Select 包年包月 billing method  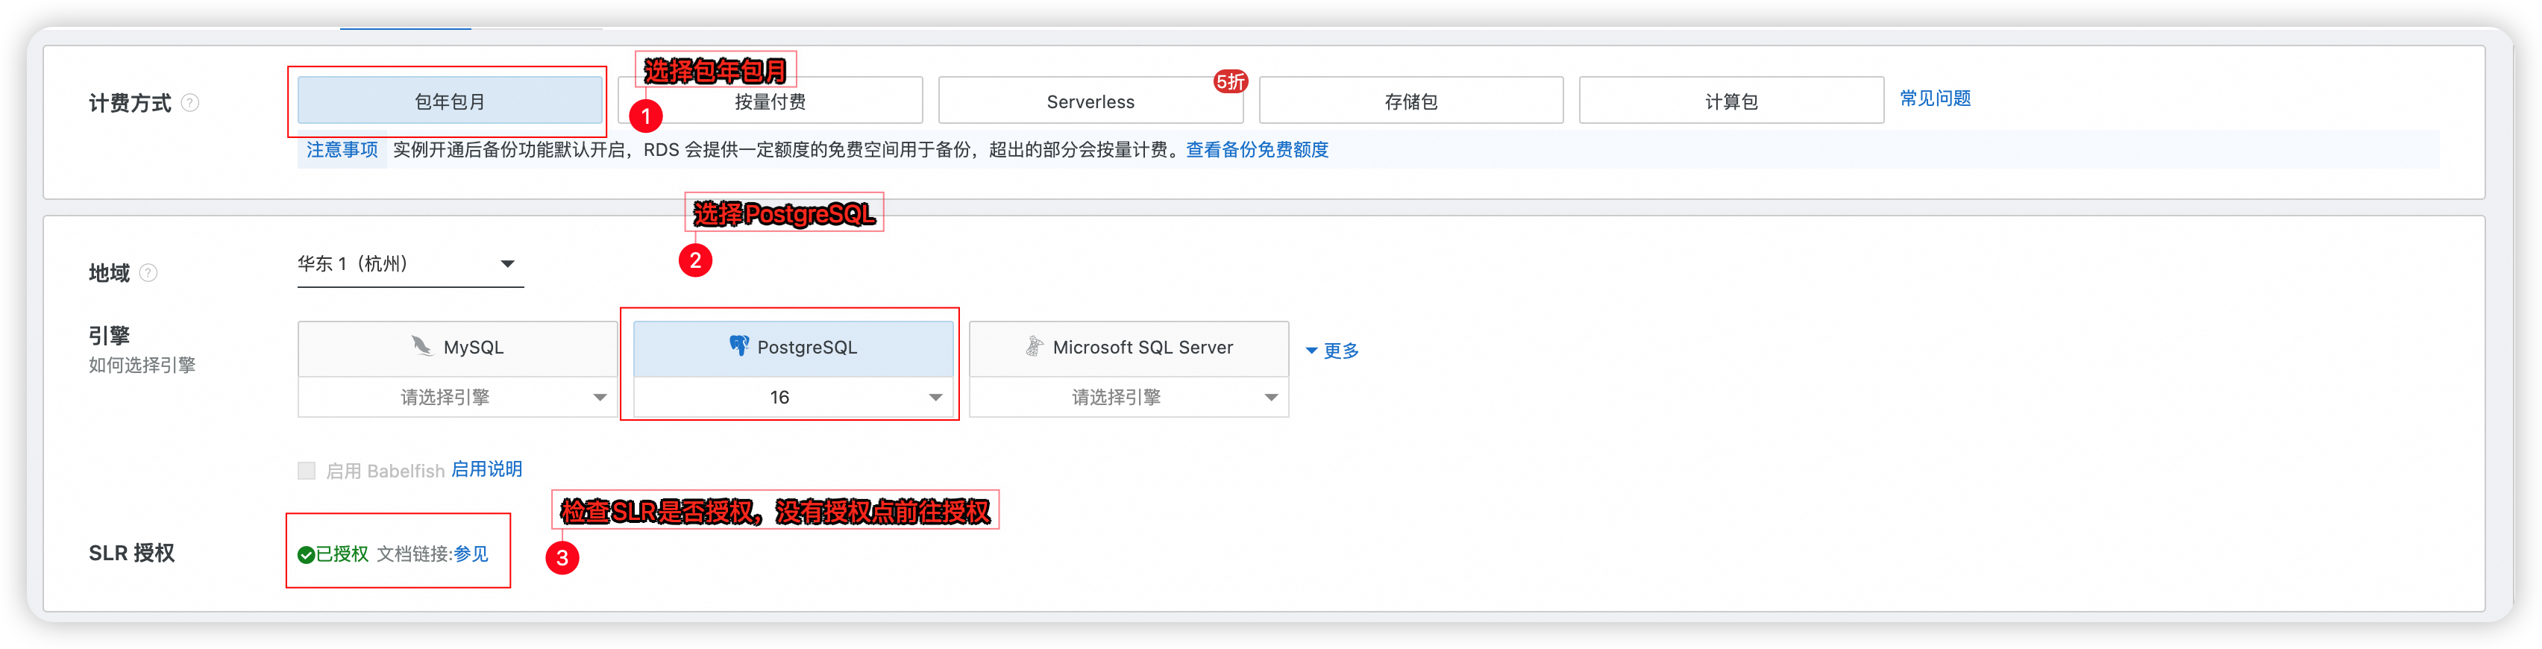[450, 101]
